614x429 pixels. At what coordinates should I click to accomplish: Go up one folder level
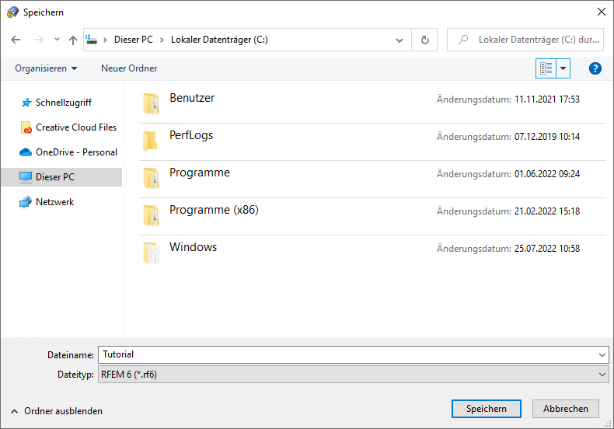click(x=73, y=40)
